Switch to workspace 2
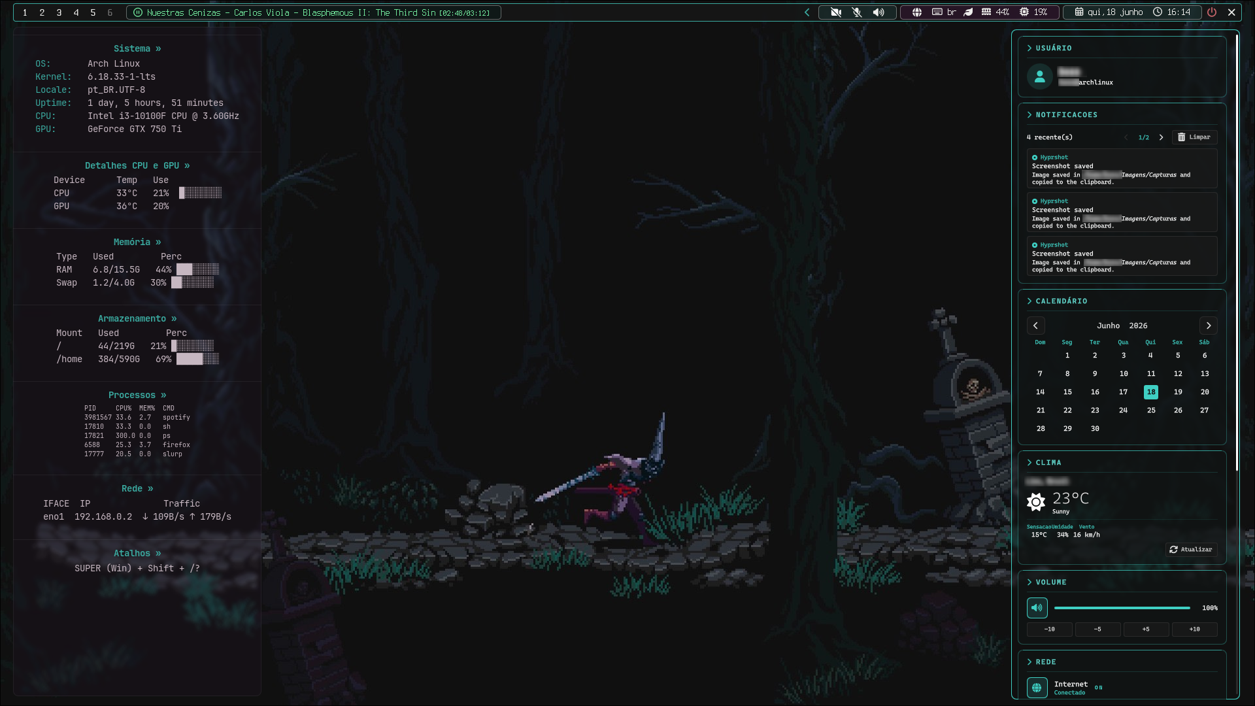 click(42, 12)
